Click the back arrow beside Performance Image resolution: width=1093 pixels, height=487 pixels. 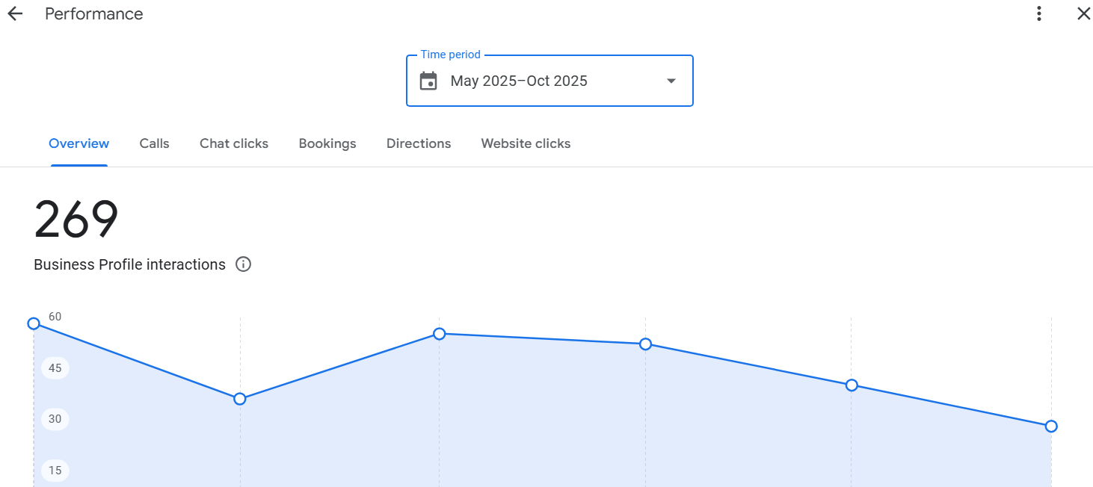pos(15,14)
